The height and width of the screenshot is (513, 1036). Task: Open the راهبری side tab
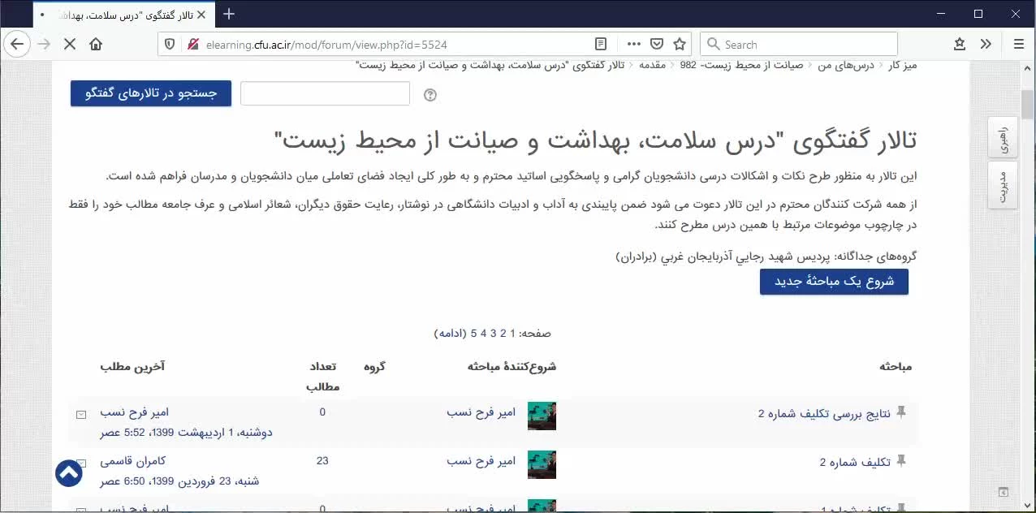pos(1004,138)
